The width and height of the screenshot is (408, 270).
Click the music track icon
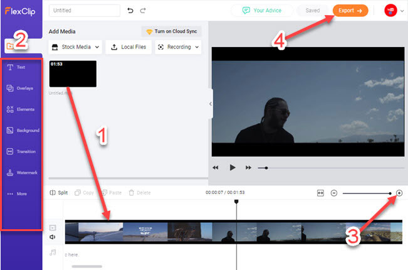click(x=53, y=252)
